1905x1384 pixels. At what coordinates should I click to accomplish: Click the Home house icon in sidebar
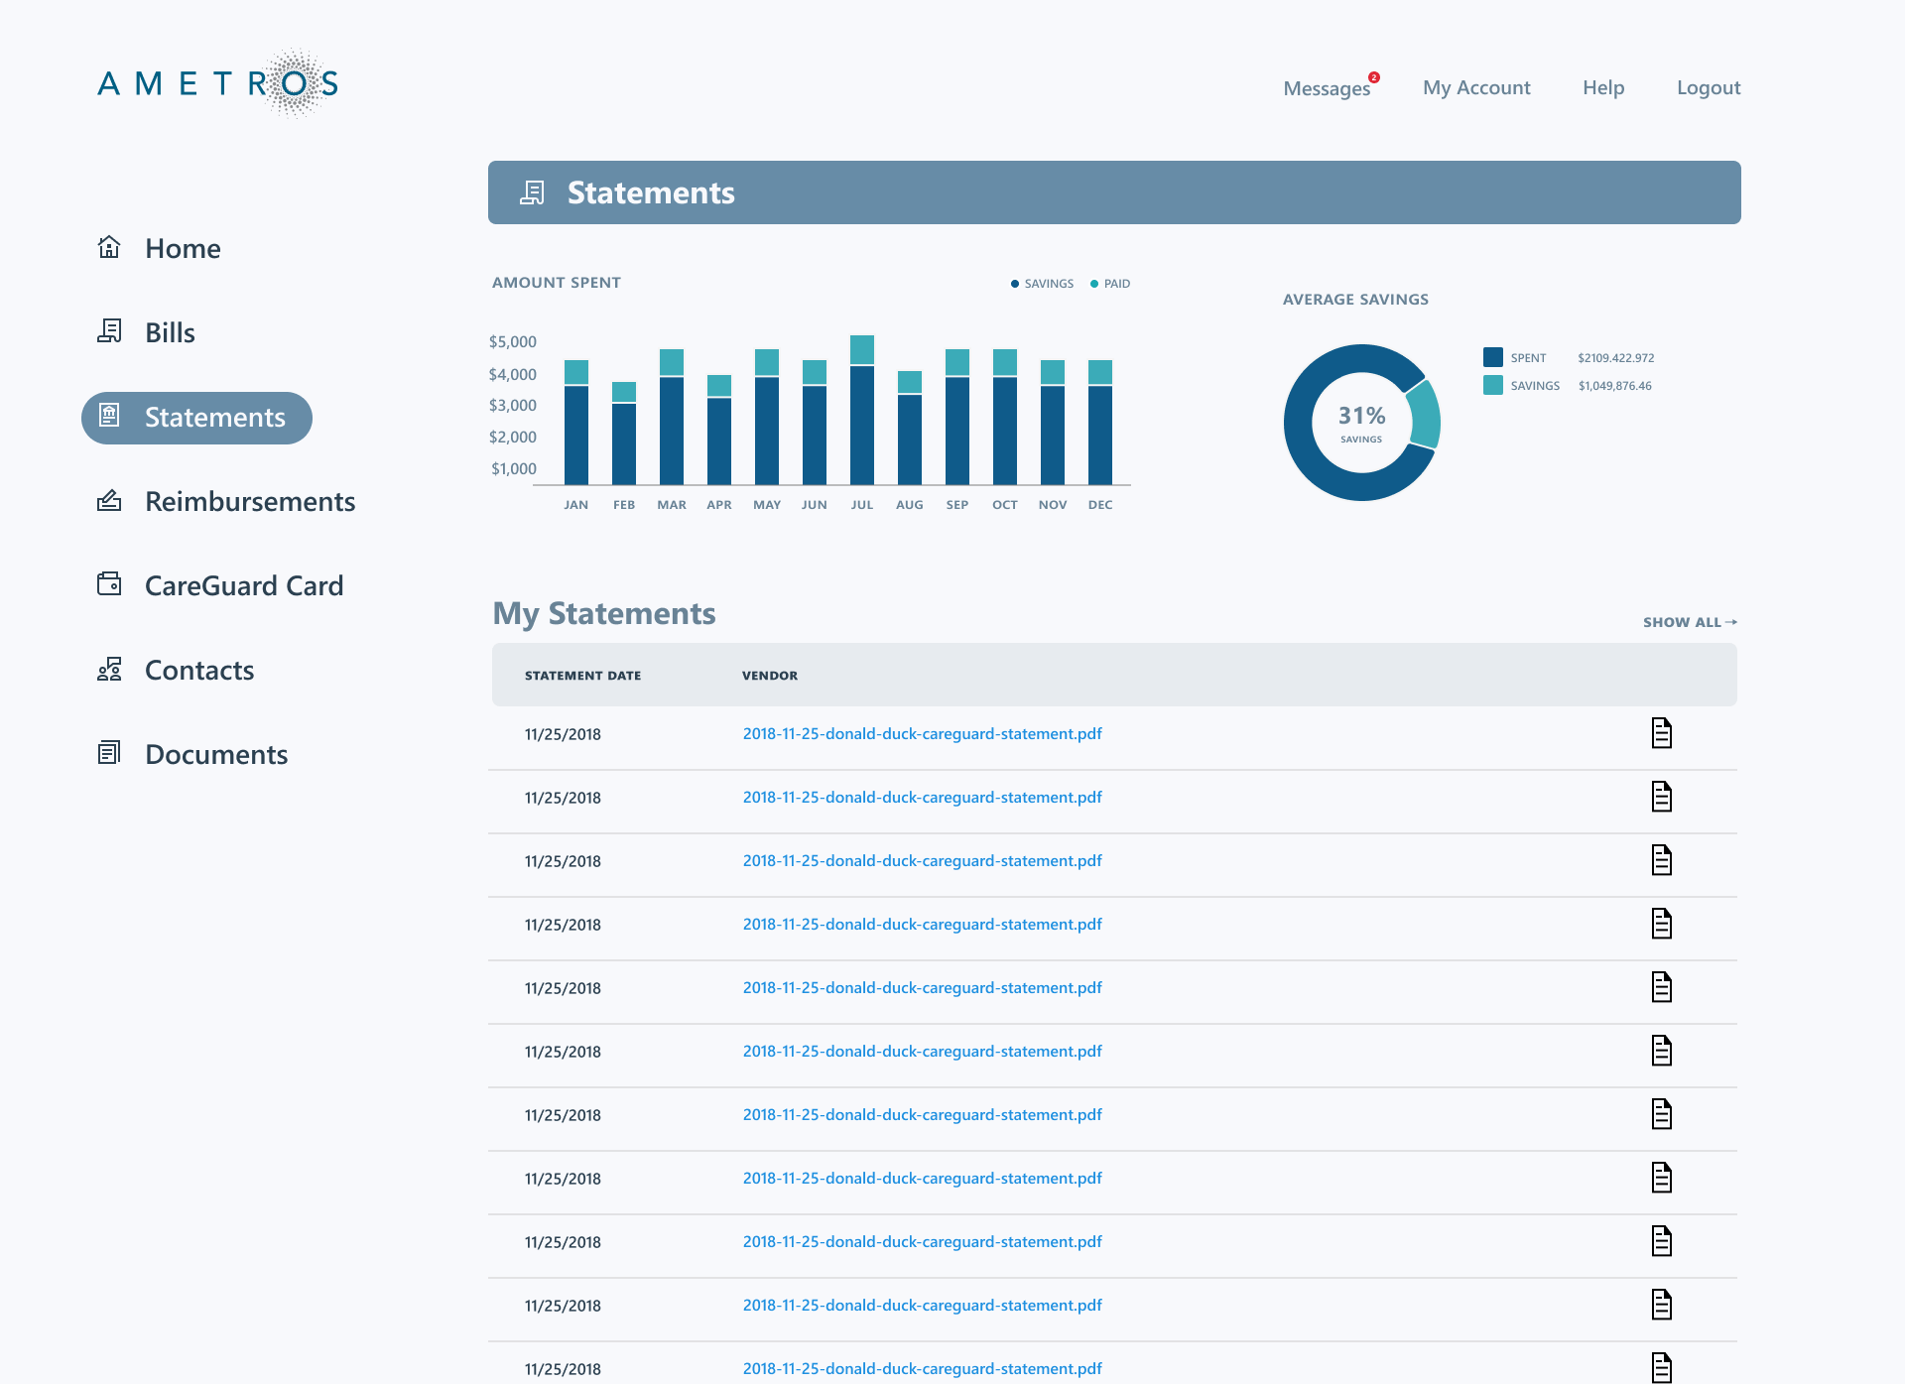click(x=109, y=247)
